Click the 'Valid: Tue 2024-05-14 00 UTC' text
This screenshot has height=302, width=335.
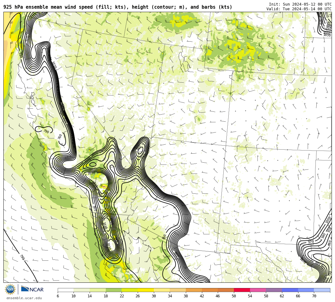pyautogui.click(x=299, y=9)
